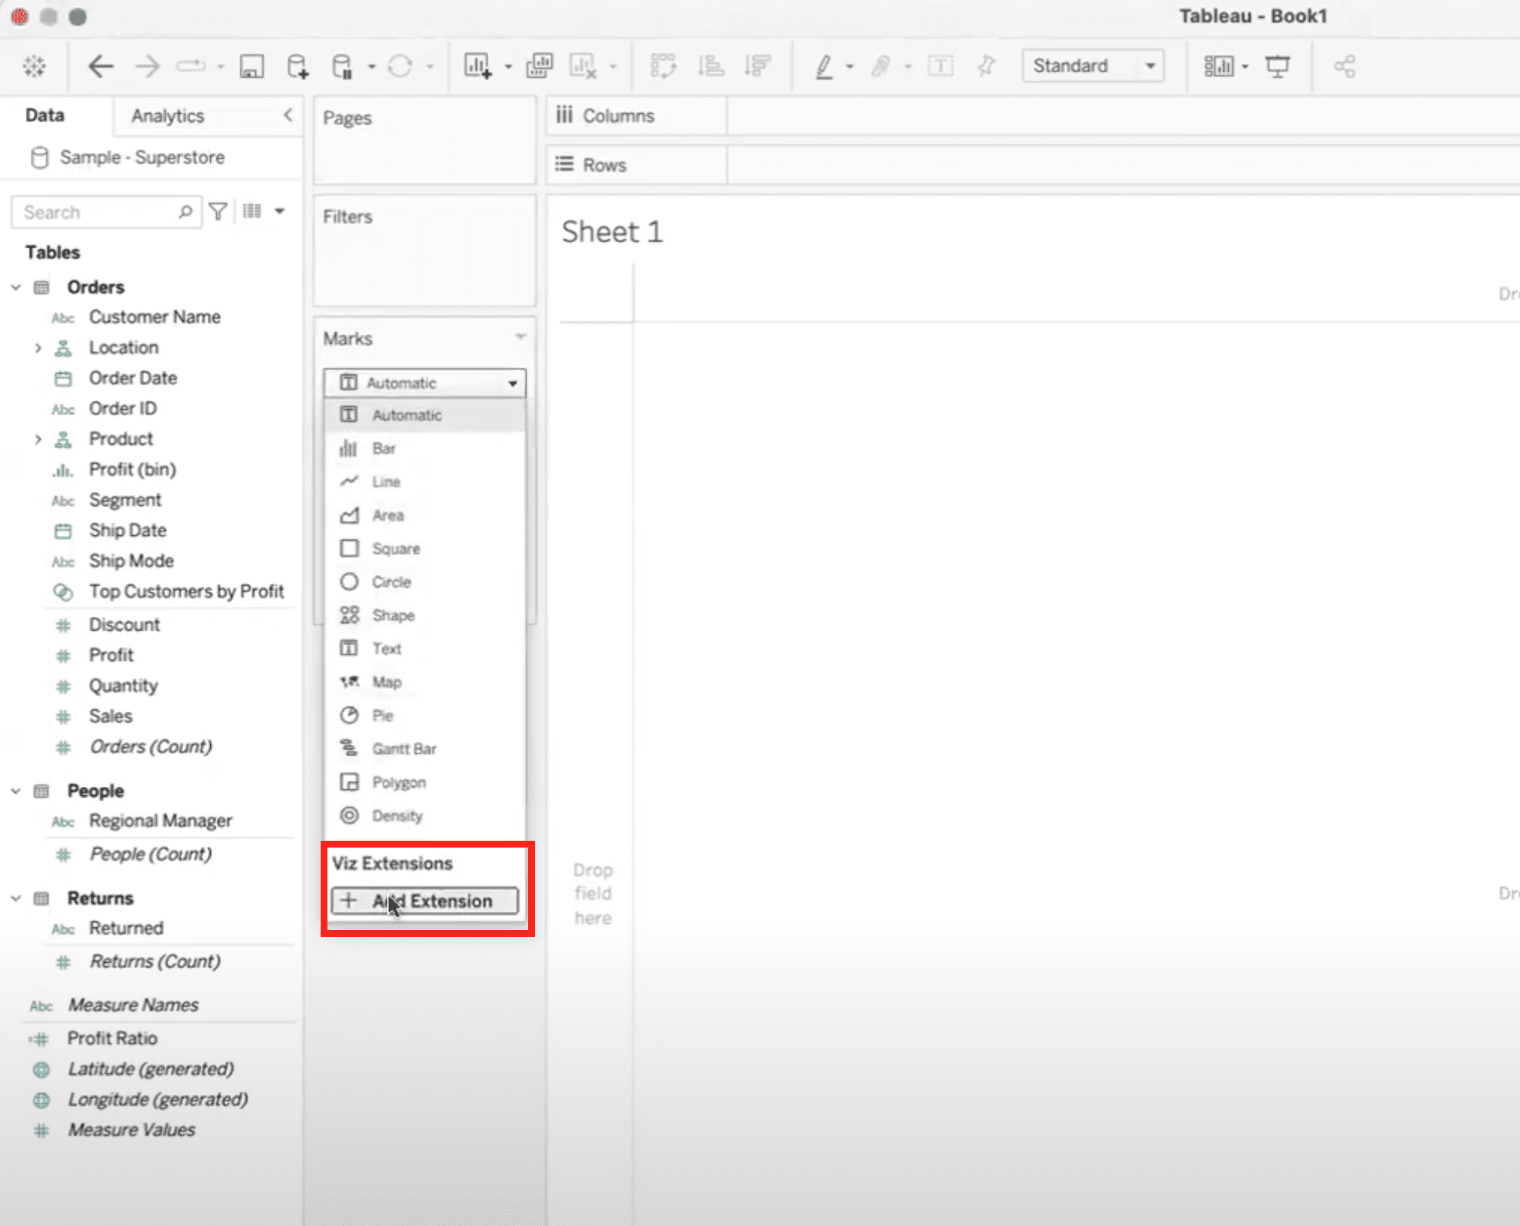The width and height of the screenshot is (1520, 1226).
Task: Collapse the People table
Action: coord(16,791)
